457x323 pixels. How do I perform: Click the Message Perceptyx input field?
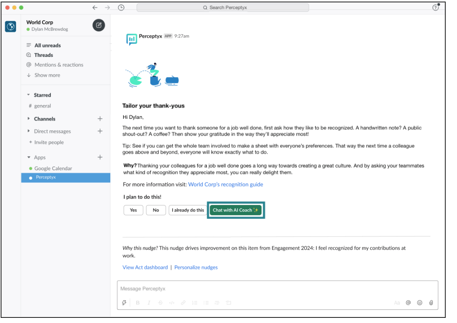[277, 289]
